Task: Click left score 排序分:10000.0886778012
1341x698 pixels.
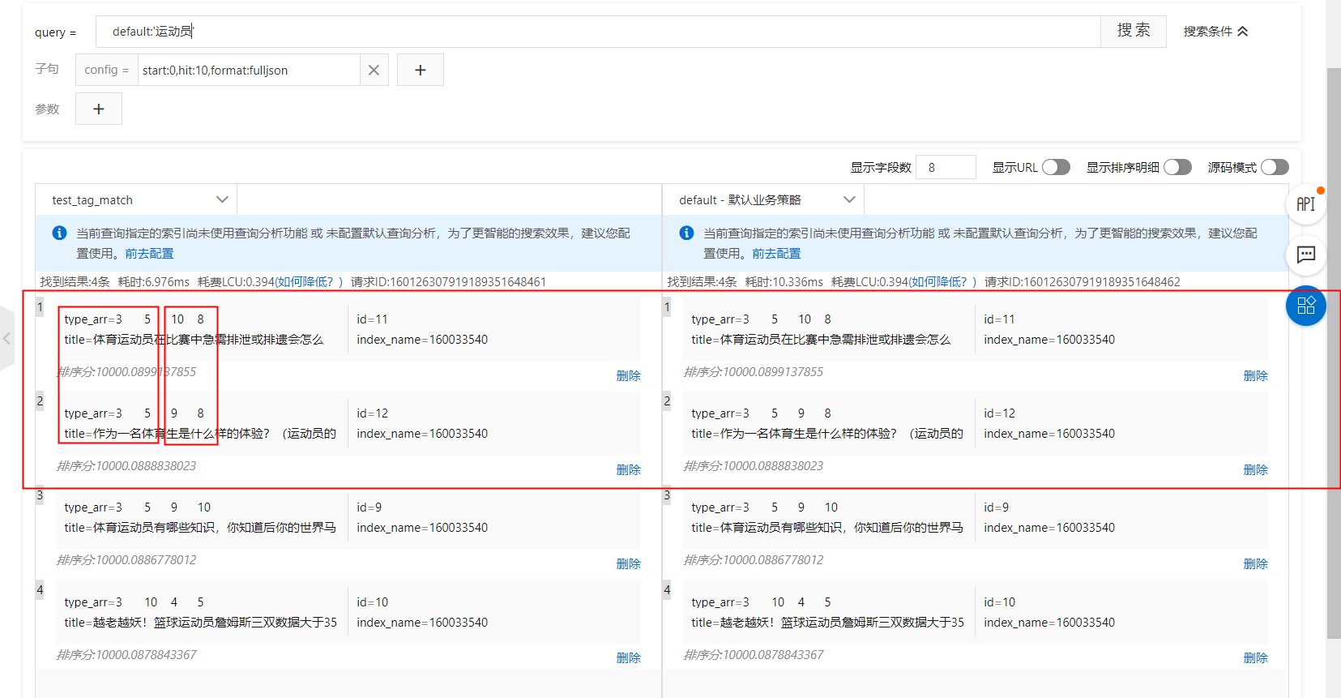Action: click(126, 560)
